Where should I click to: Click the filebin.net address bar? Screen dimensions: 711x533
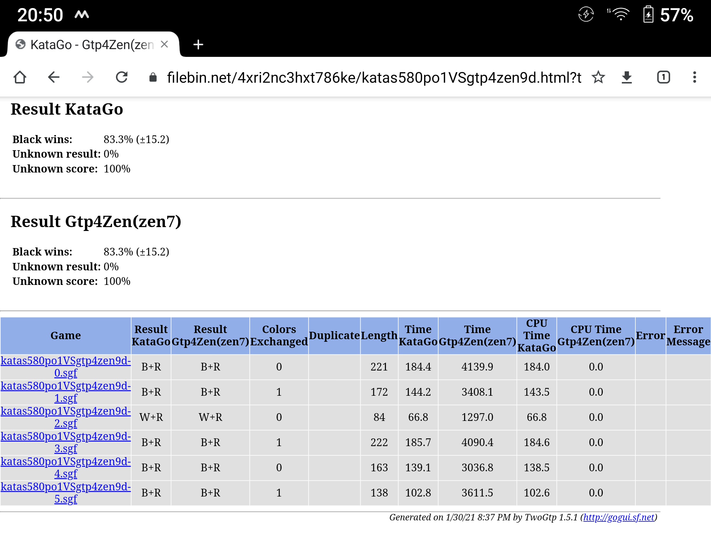tap(372, 77)
